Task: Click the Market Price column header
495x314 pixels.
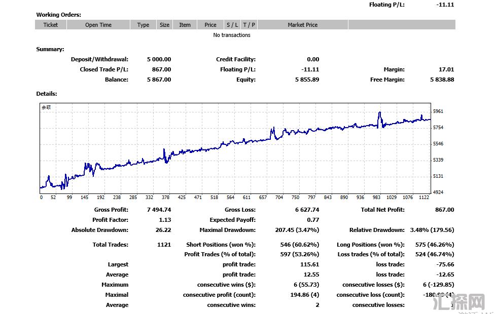Action: [303, 25]
